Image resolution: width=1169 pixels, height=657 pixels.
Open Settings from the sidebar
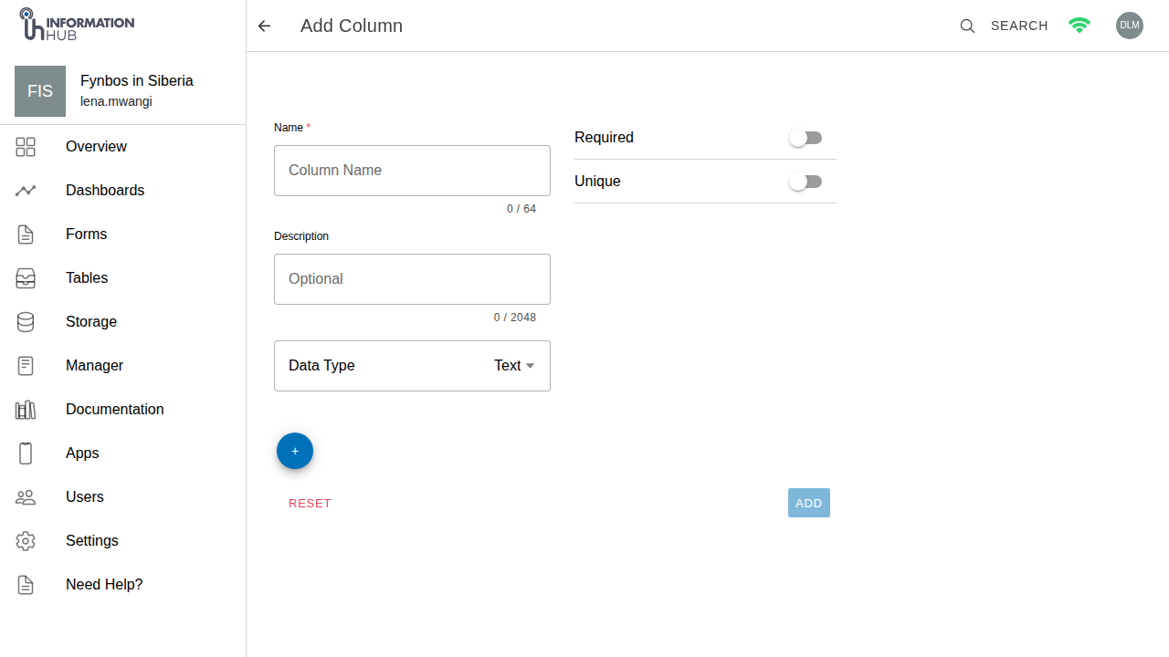pyautogui.click(x=123, y=541)
